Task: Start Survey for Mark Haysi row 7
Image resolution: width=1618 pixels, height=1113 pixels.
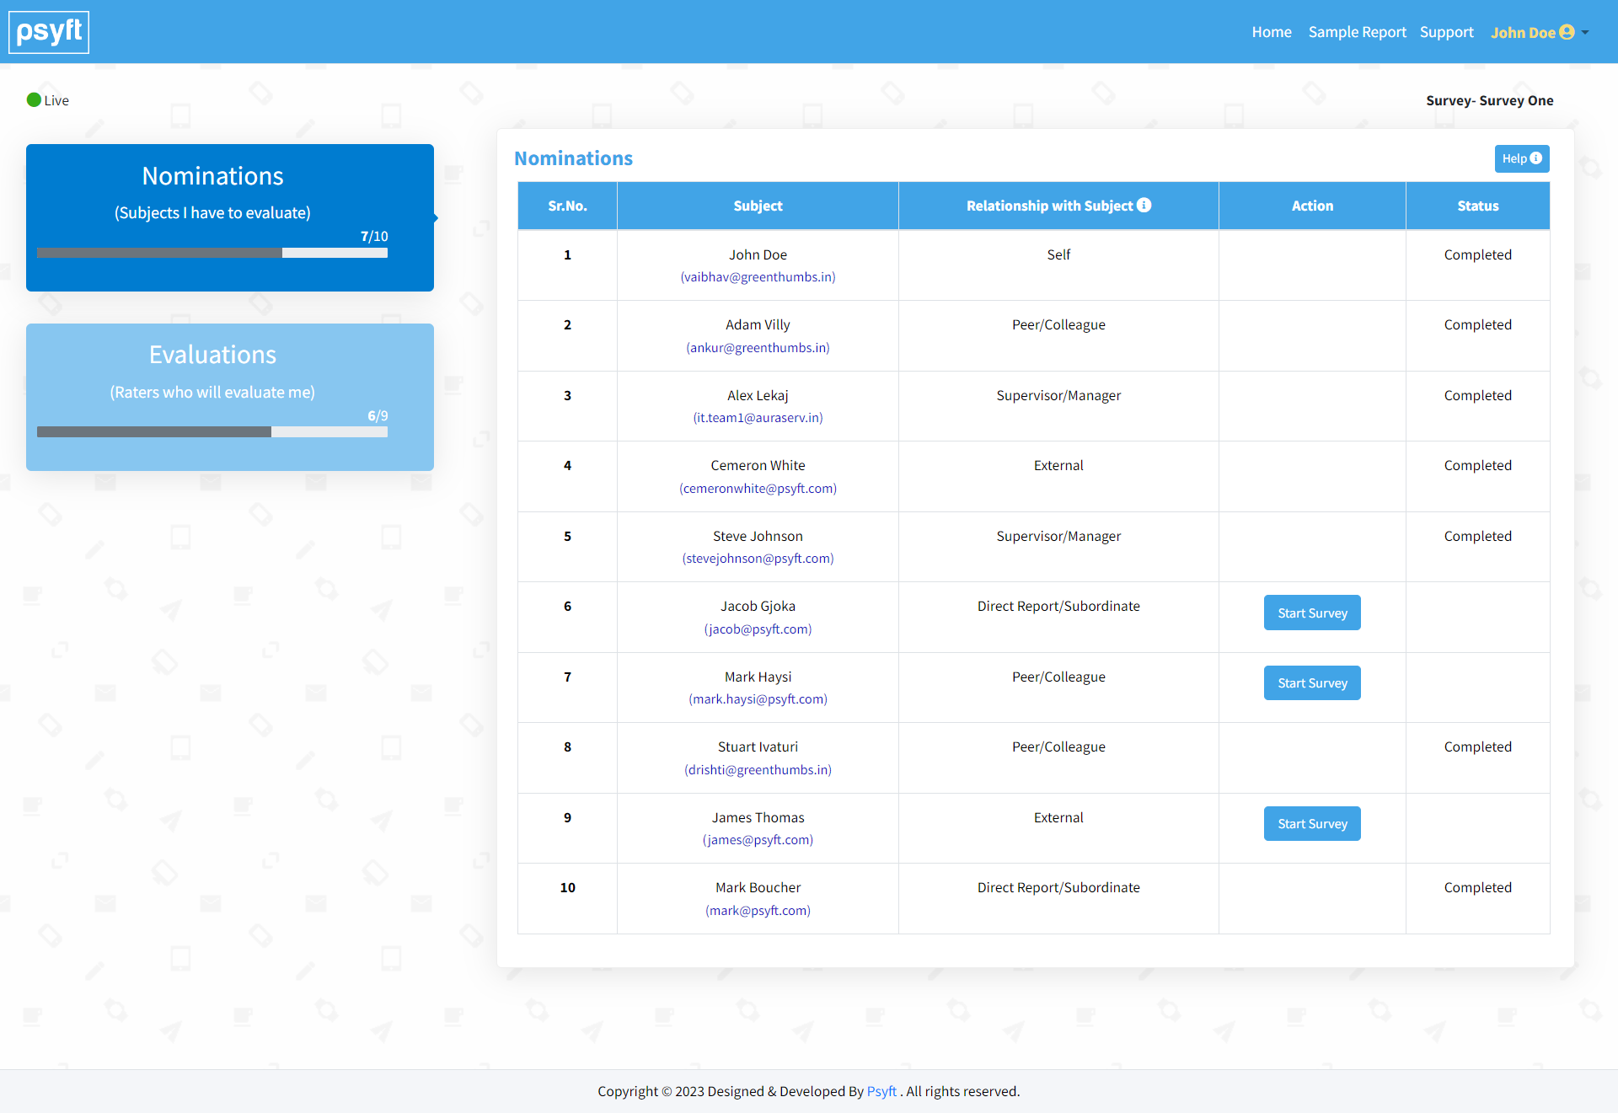Action: pos(1312,682)
